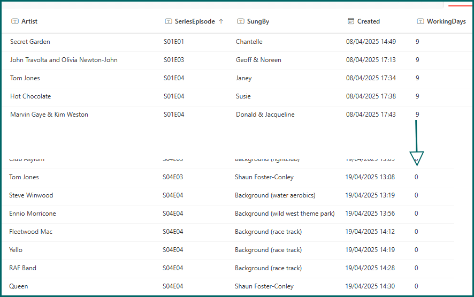Image resolution: width=474 pixels, height=297 pixels.
Task: Click the WorkingDays column type icon
Action: [x=421, y=21]
